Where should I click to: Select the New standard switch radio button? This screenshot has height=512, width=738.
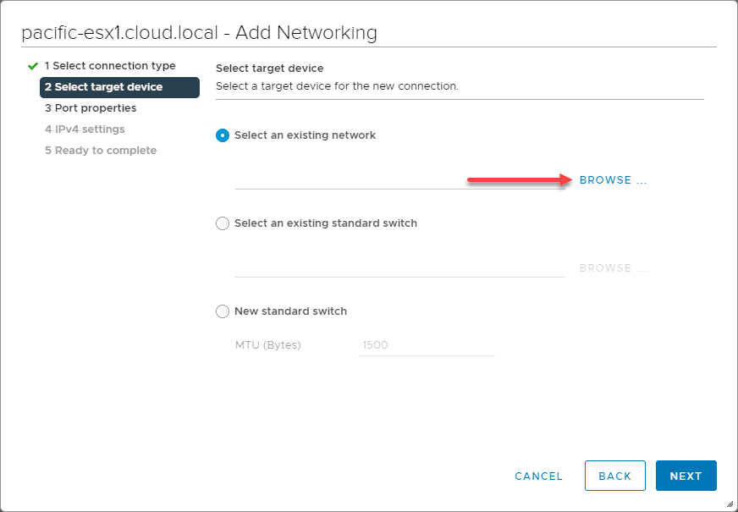pyautogui.click(x=223, y=311)
